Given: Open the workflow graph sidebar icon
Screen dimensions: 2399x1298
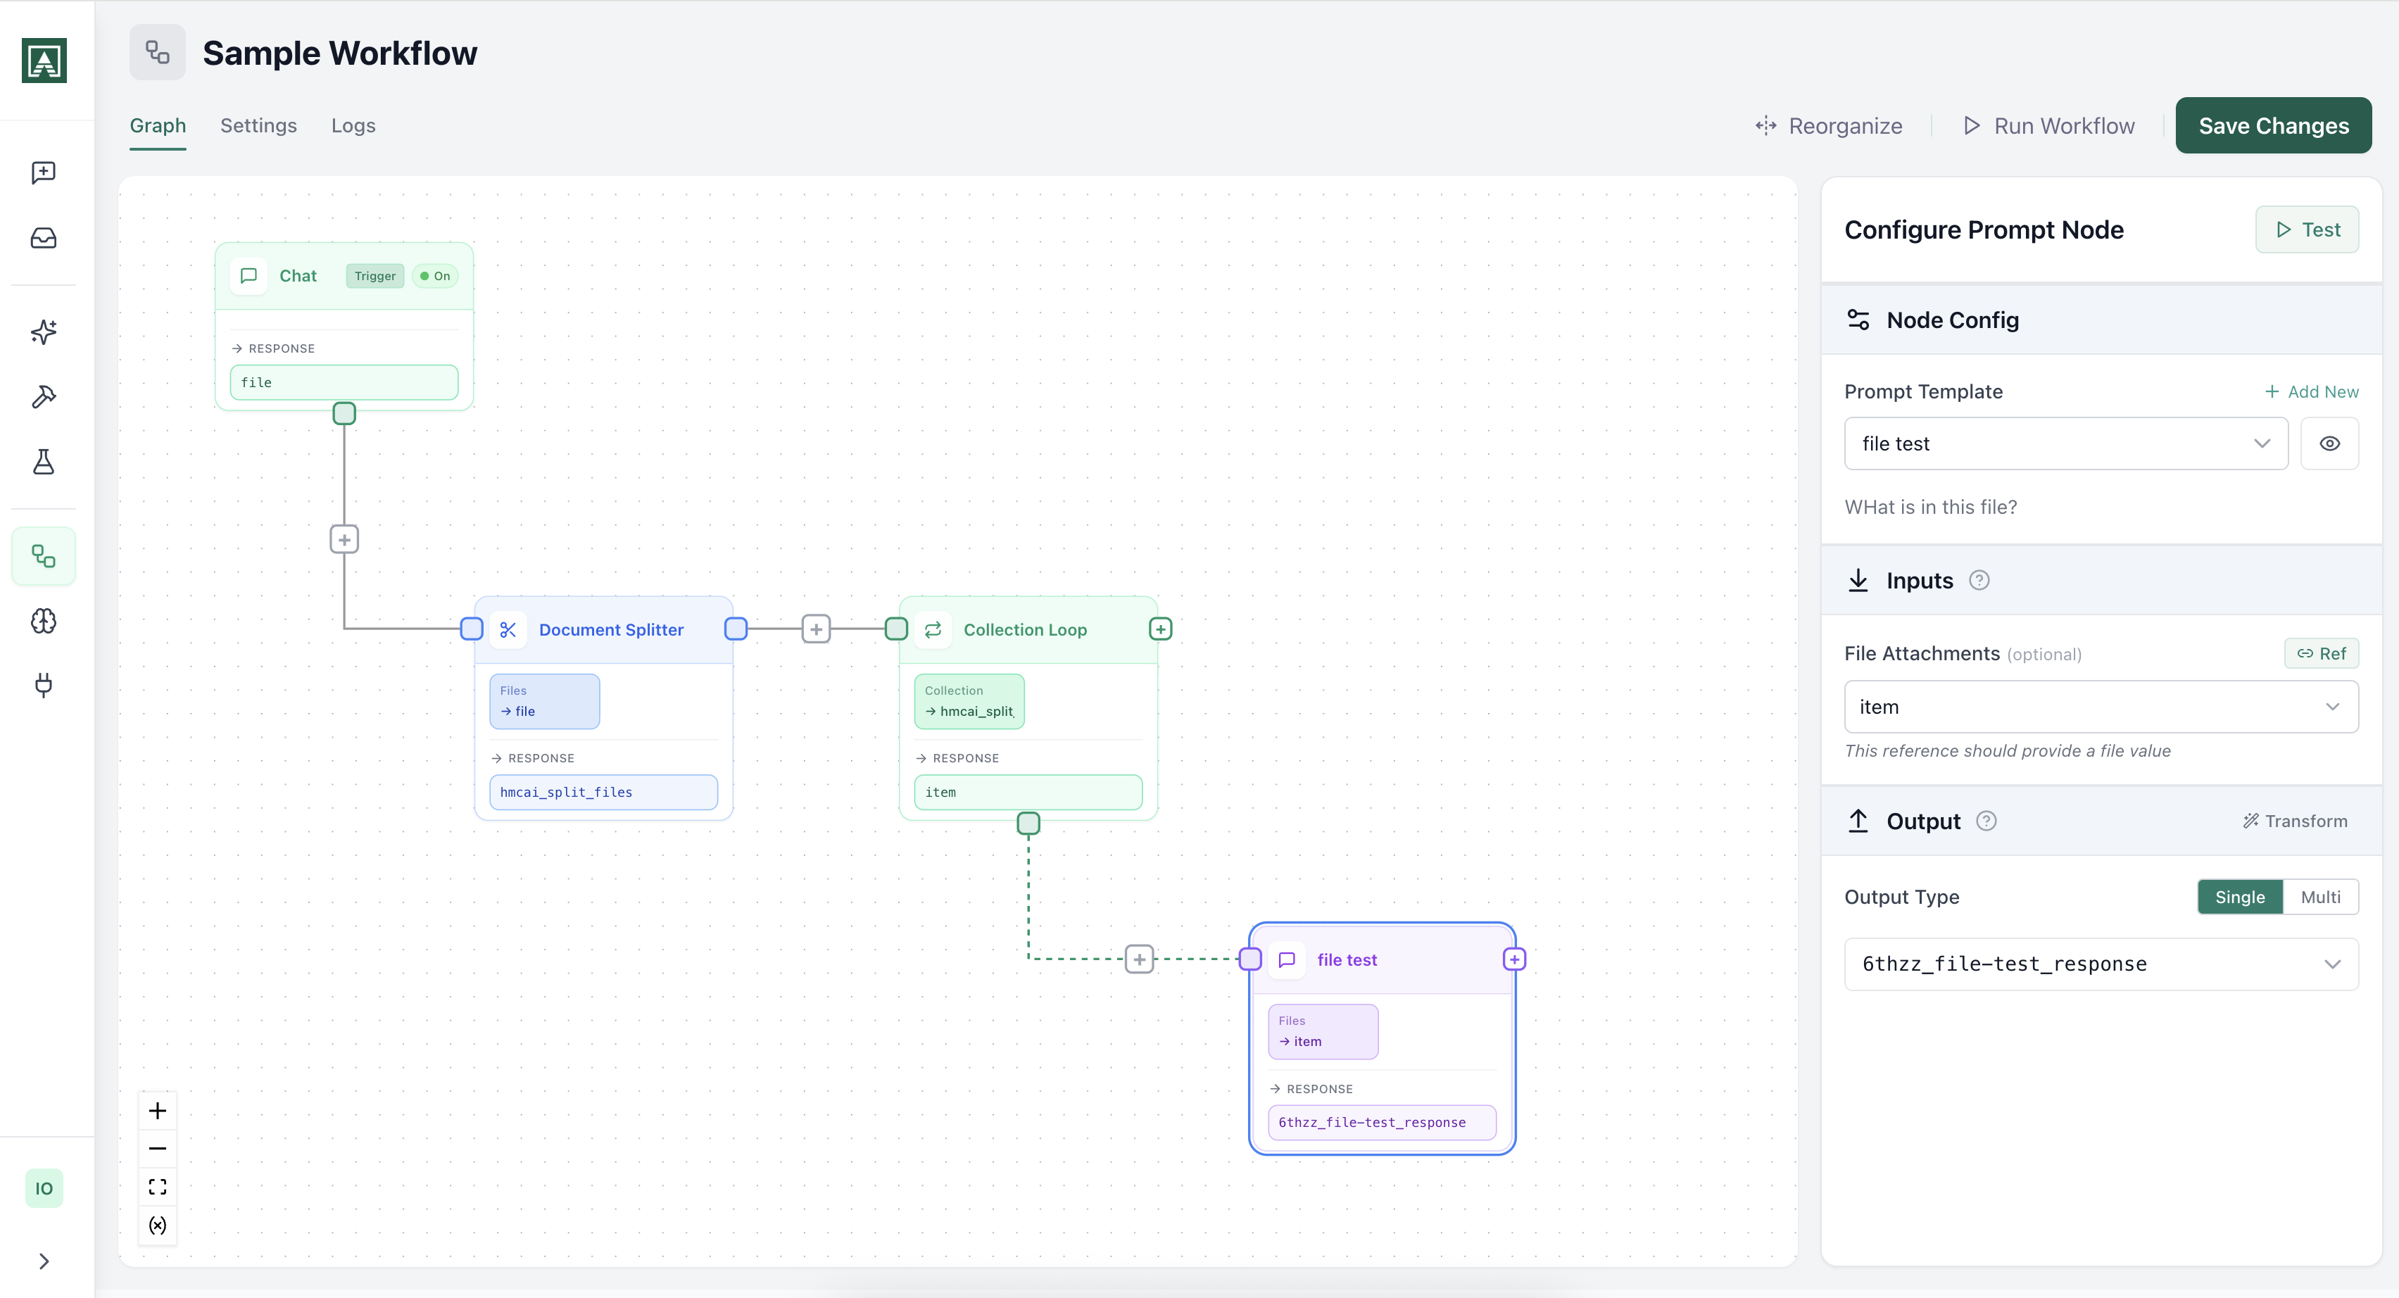Looking at the screenshot, I should (x=43, y=556).
